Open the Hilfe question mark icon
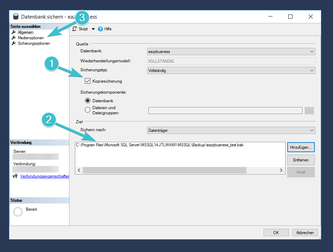The height and width of the screenshot is (252, 333). point(100,29)
